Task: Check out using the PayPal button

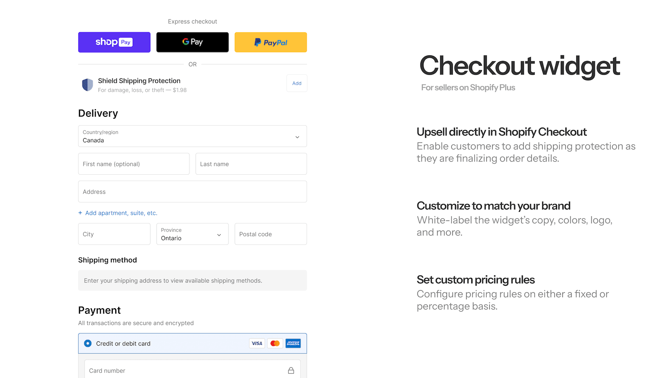Action: pyautogui.click(x=271, y=42)
